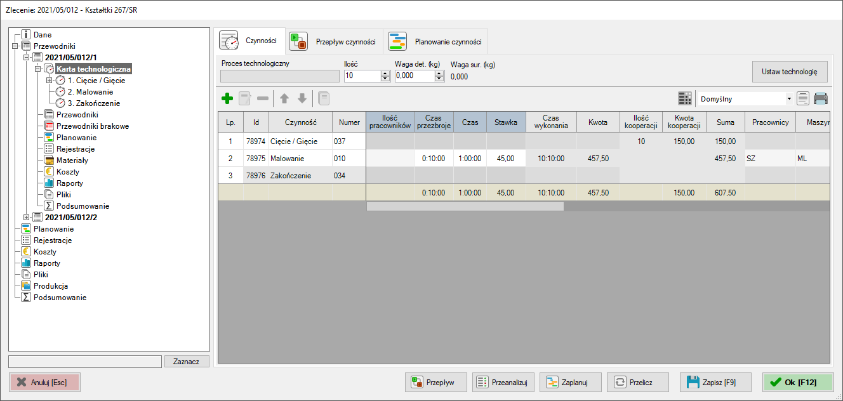Select the Dane tree item
The width and height of the screenshot is (843, 401).
coord(43,35)
